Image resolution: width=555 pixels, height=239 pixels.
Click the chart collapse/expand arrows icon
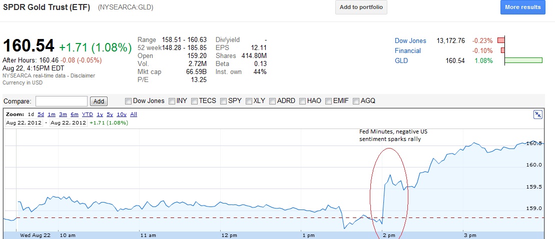click(x=537, y=114)
